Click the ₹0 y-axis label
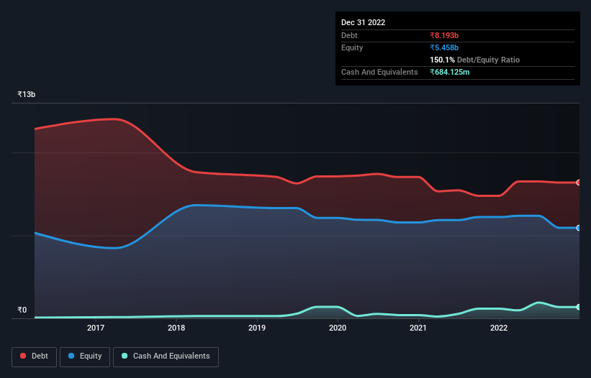Screen dimensions: 591x378 [x=22, y=310]
